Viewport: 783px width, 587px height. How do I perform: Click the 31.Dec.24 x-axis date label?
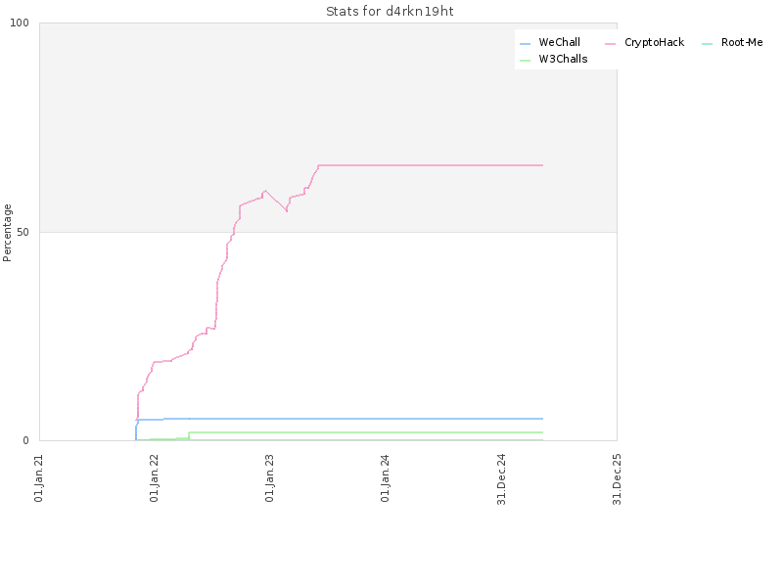(502, 479)
